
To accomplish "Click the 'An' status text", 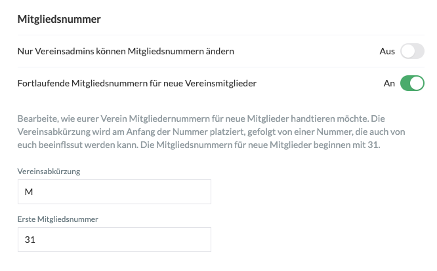I will pyautogui.click(x=389, y=84).
